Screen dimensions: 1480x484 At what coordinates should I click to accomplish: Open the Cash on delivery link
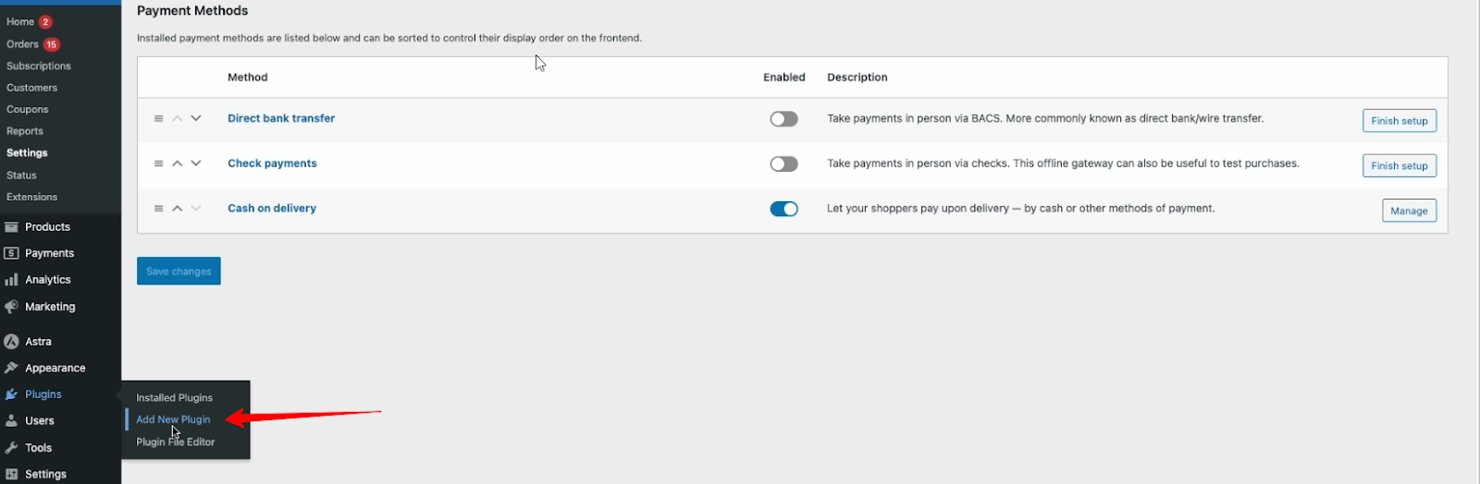point(272,209)
